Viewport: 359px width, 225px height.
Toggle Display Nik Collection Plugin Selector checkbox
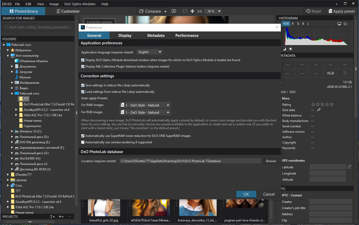pos(83,66)
